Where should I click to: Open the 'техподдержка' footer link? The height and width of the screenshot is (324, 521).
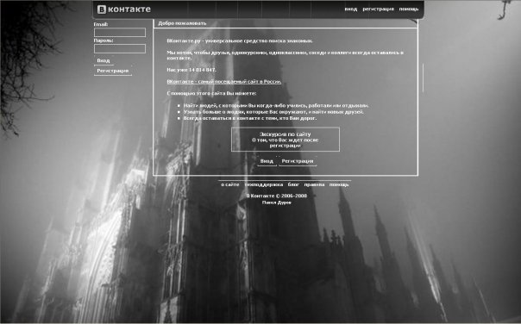coord(263,184)
